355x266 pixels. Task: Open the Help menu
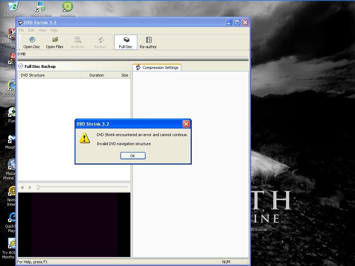tap(54, 30)
